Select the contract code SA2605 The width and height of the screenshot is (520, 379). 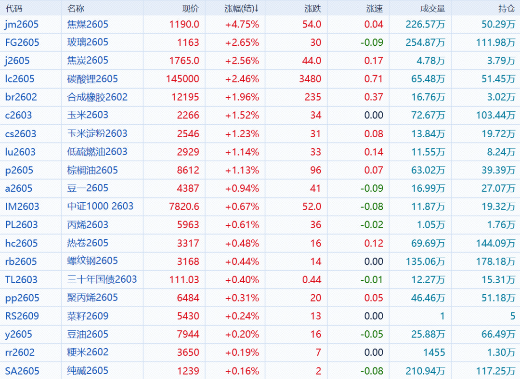(22, 371)
